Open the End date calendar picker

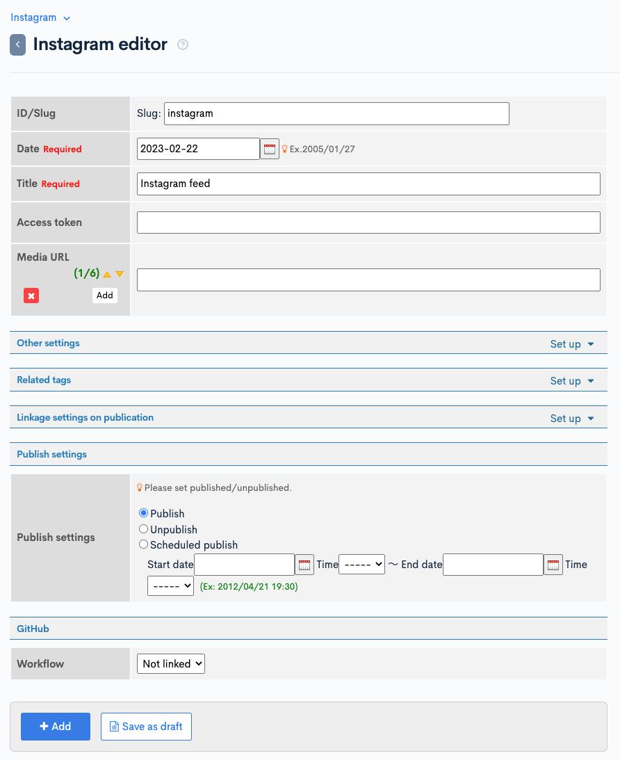pyautogui.click(x=553, y=564)
